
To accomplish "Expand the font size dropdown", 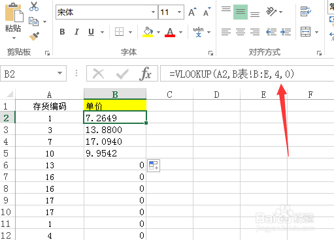I will pos(180,12).
